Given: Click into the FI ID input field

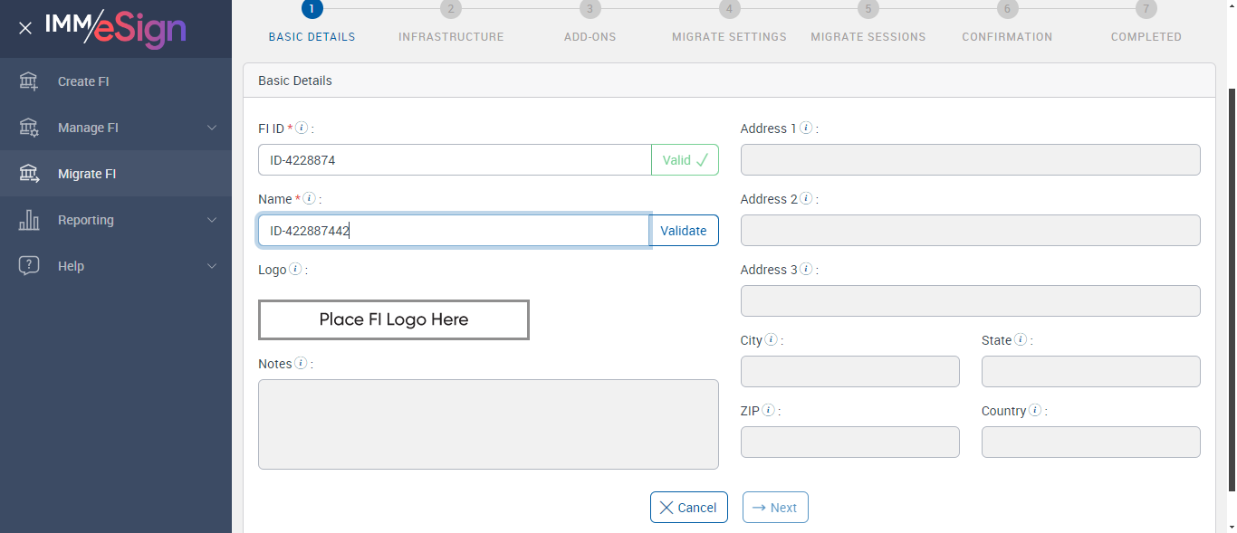Looking at the screenshot, I should [455, 160].
